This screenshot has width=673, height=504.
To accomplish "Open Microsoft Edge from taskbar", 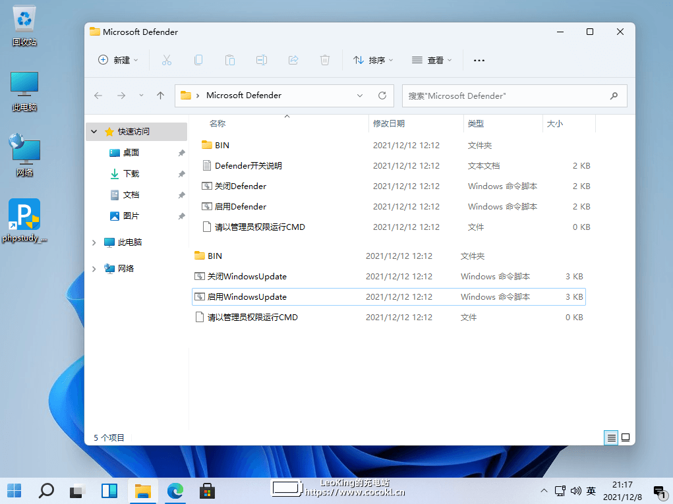I will [175, 491].
